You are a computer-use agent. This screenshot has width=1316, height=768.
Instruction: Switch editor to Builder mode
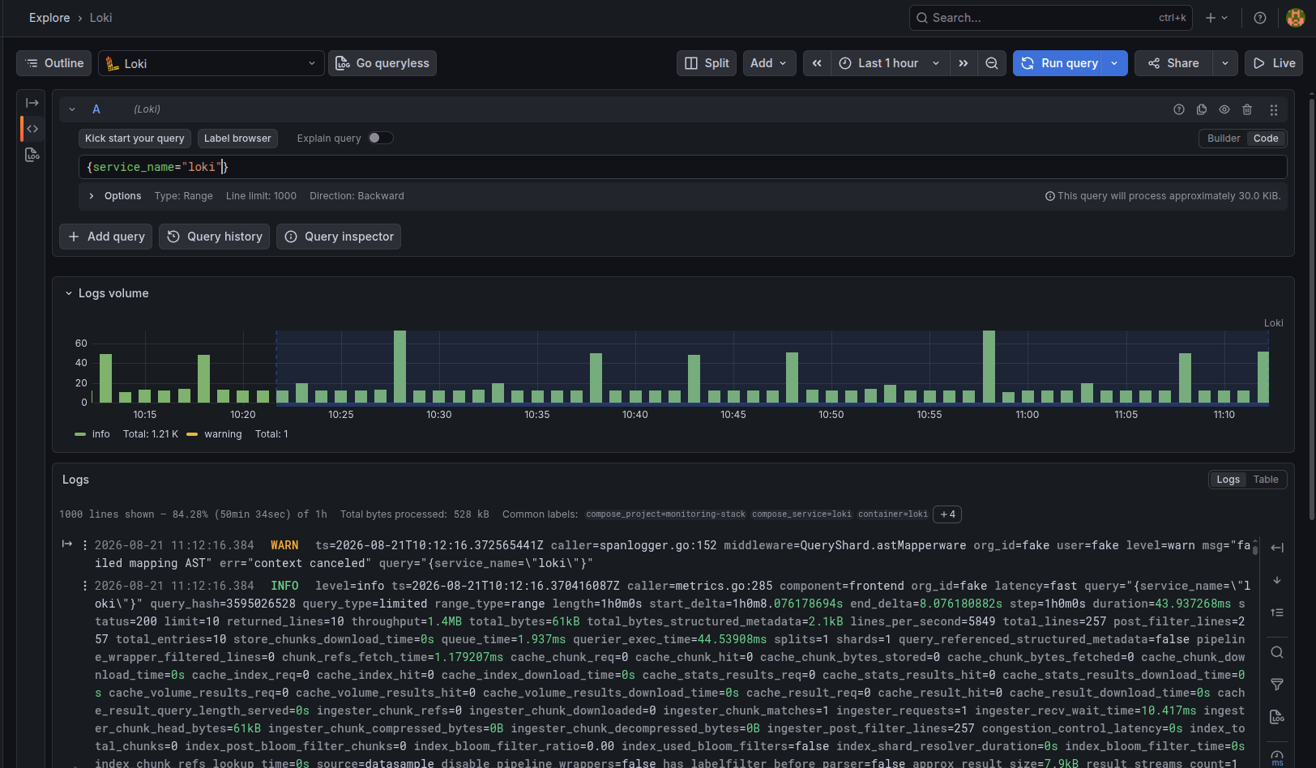[x=1224, y=139]
